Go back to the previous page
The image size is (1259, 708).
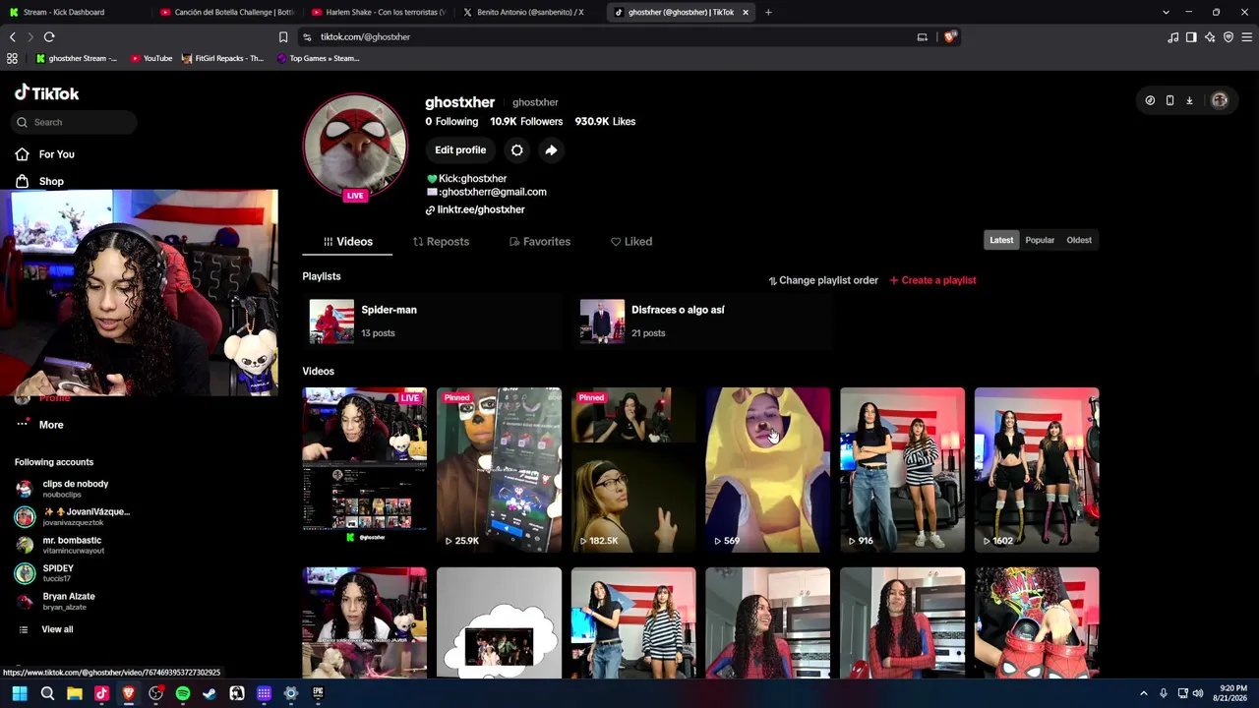13,37
